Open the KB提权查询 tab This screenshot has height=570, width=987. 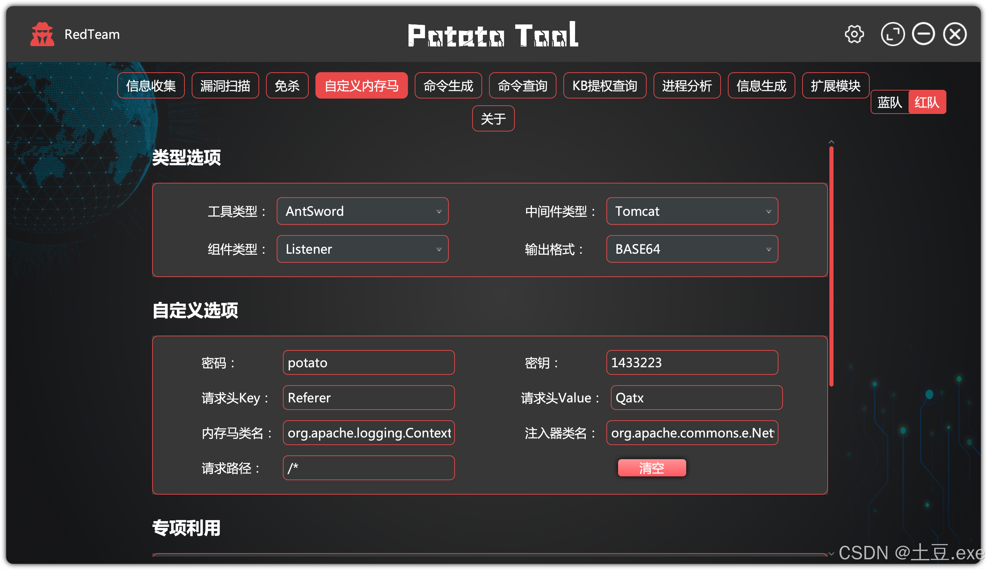(x=604, y=86)
